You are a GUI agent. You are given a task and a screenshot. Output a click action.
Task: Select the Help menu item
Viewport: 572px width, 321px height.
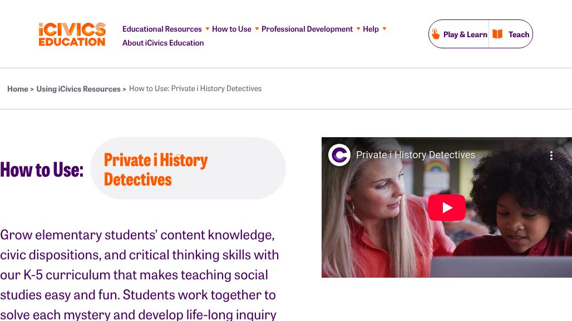(x=371, y=29)
